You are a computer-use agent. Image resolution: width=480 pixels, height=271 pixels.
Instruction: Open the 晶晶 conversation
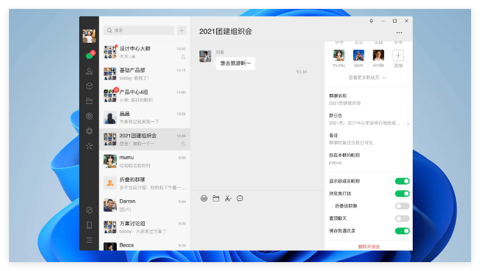point(145,118)
